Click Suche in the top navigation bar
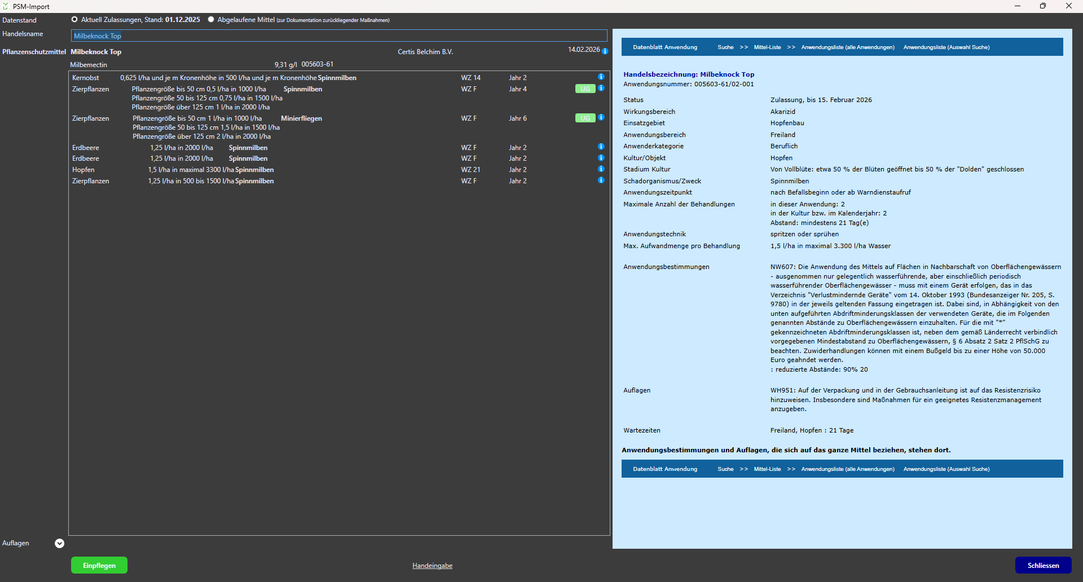Image resolution: width=1083 pixels, height=582 pixels. (725, 47)
